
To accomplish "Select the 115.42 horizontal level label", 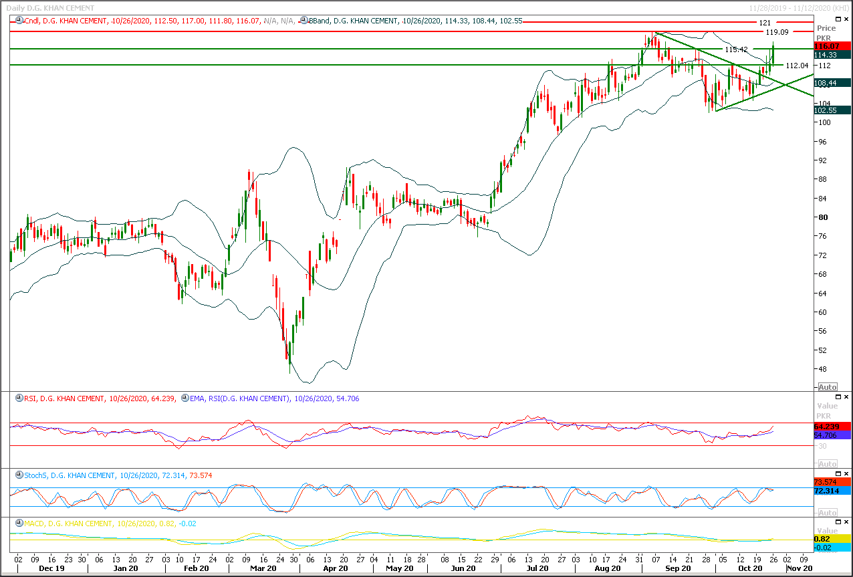I will (x=736, y=49).
